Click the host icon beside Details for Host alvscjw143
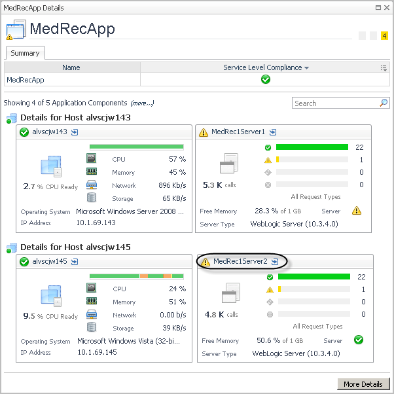Viewport: 394px width, 394px height. click(x=12, y=118)
